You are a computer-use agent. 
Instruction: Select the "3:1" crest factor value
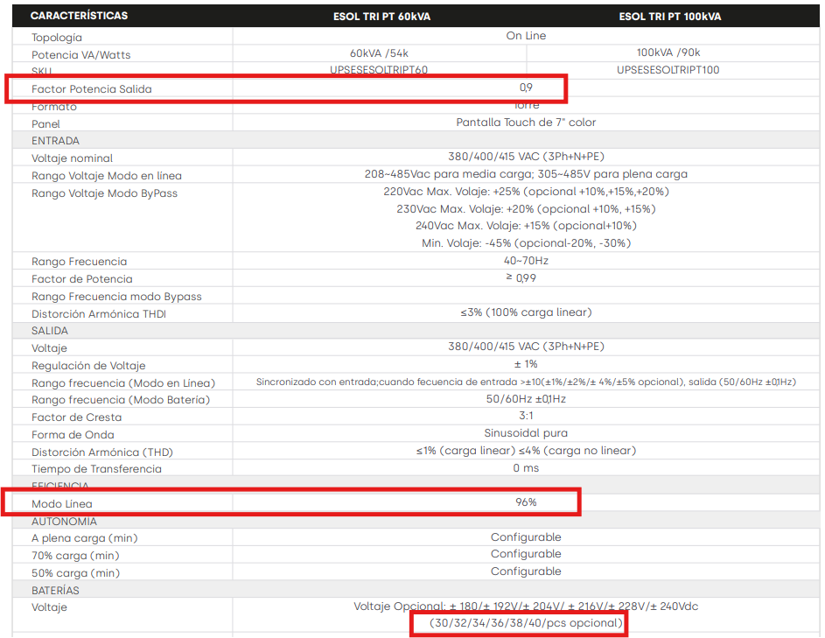(526, 416)
